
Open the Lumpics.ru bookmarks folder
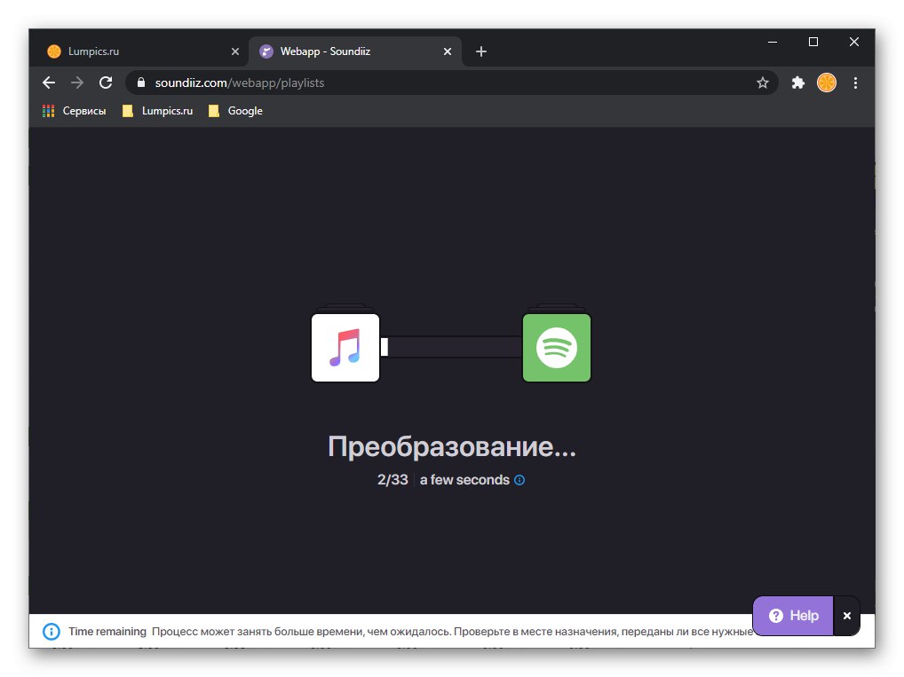pyautogui.click(x=158, y=111)
